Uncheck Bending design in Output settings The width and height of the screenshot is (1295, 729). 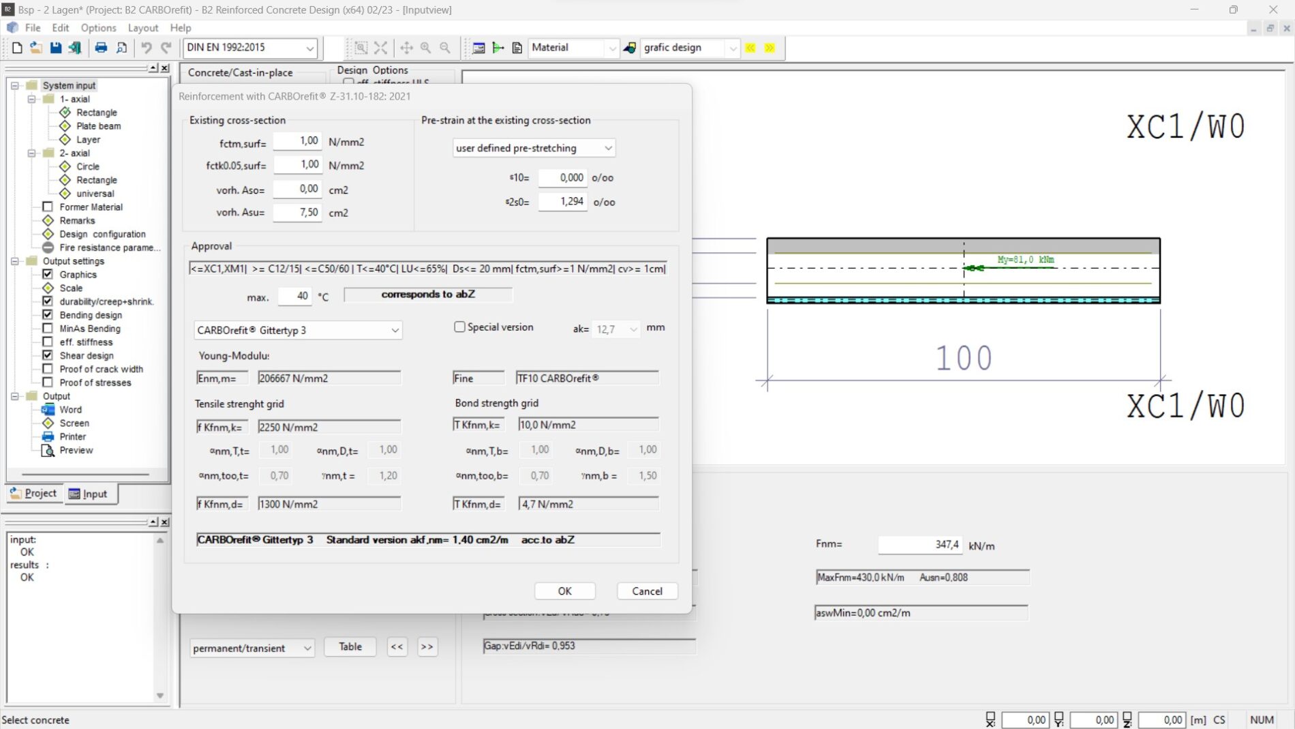[x=48, y=315]
